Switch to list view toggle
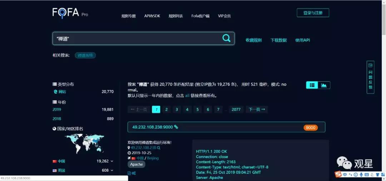The image size is (386, 181). point(312,85)
